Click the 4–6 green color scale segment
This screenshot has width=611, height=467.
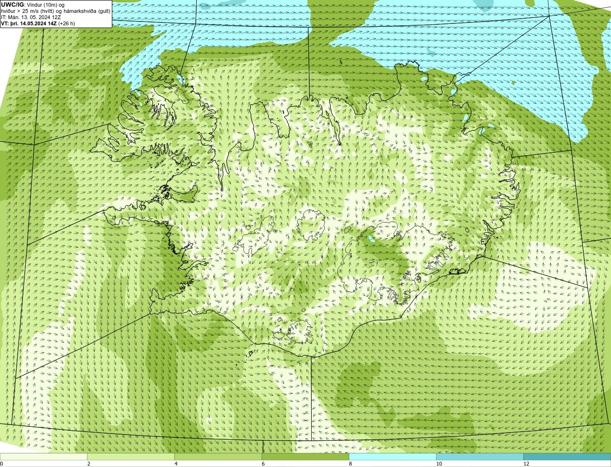pos(219,456)
